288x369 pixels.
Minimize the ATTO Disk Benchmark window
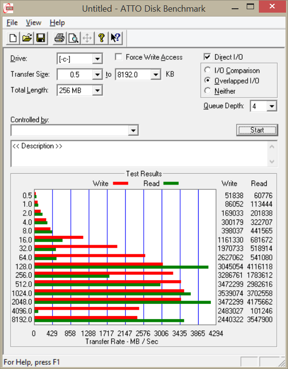[x=235, y=8]
